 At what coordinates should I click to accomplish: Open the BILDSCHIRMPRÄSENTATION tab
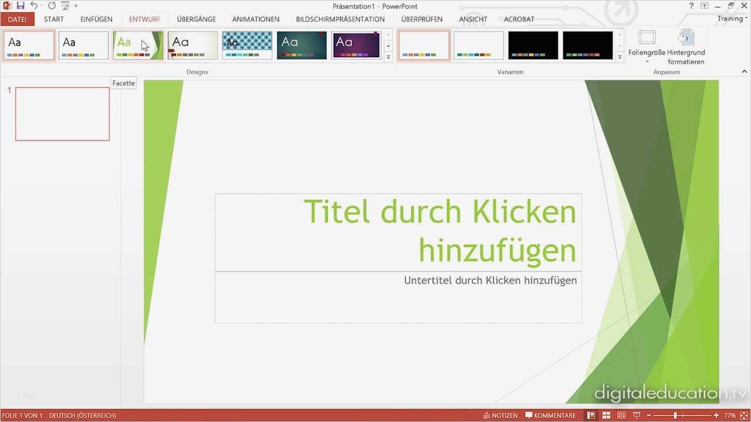pyautogui.click(x=340, y=19)
